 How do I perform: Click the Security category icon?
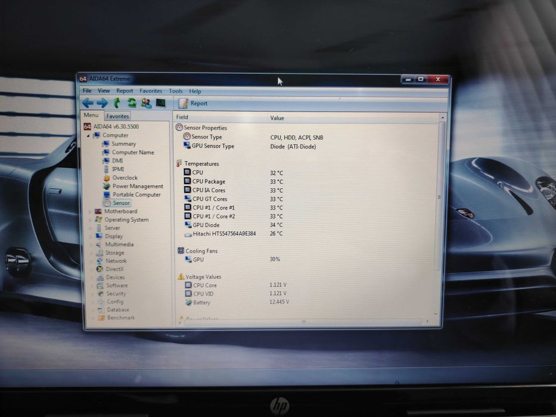pos(101,294)
